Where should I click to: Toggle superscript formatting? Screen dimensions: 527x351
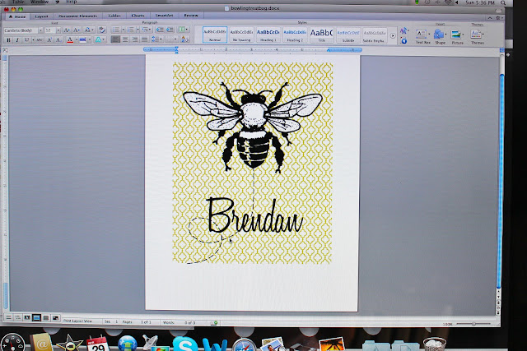[49, 40]
